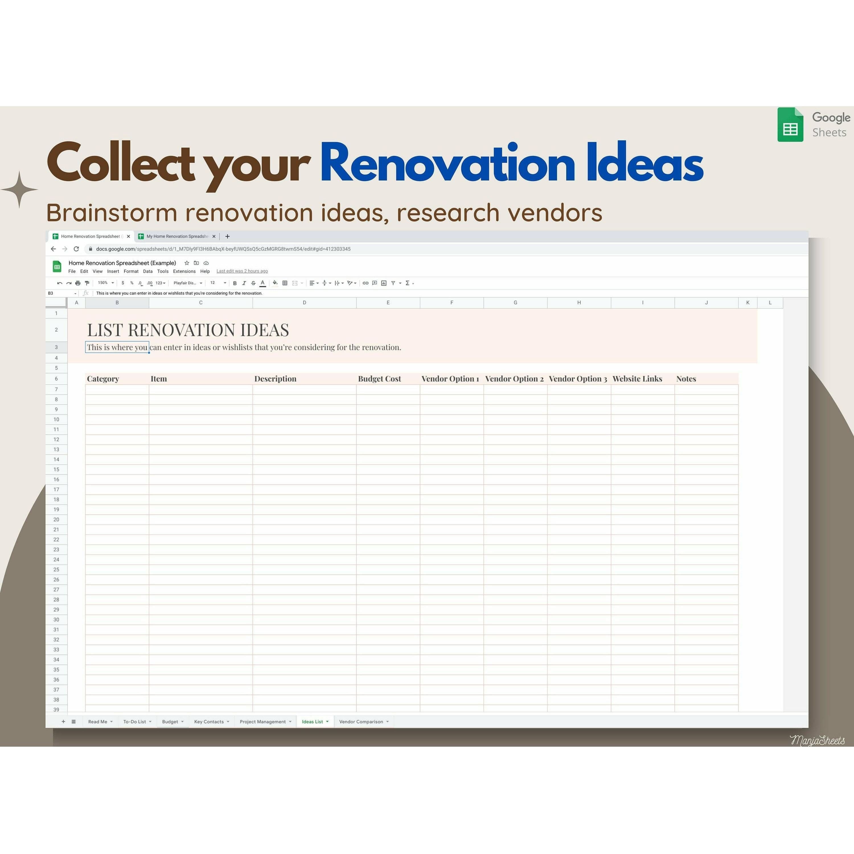Switch to 'My Home Renovation Spreadsheet' browser tab

177,237
